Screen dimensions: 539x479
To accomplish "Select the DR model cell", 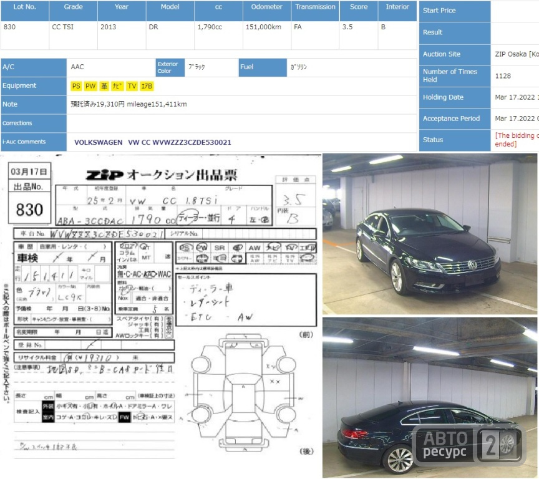I will click(170, 36).
